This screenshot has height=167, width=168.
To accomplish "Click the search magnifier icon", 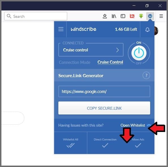I will 9,16.
